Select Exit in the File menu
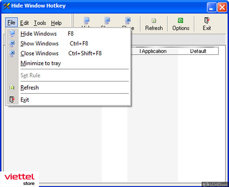This screenshot has height=187, width=229. (x=68, y=100)
